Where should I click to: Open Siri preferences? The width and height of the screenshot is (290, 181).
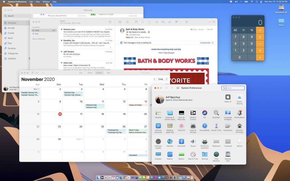[x=204, y=114]
